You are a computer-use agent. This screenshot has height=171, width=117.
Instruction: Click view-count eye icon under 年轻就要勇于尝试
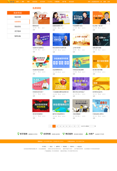coord(74,28)
